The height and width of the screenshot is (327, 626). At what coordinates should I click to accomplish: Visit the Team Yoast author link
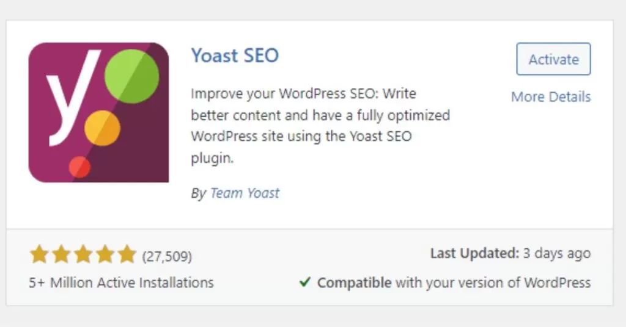point(245,193)
